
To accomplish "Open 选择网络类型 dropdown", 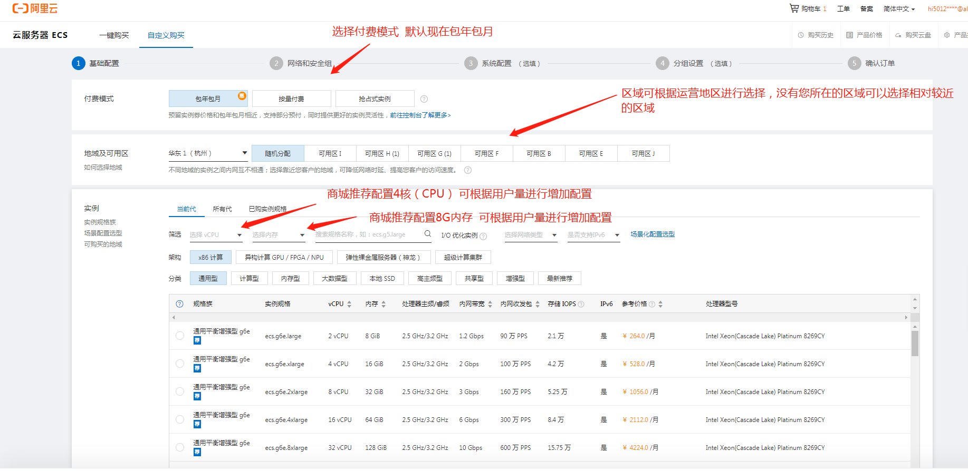I will pos(531,235).
